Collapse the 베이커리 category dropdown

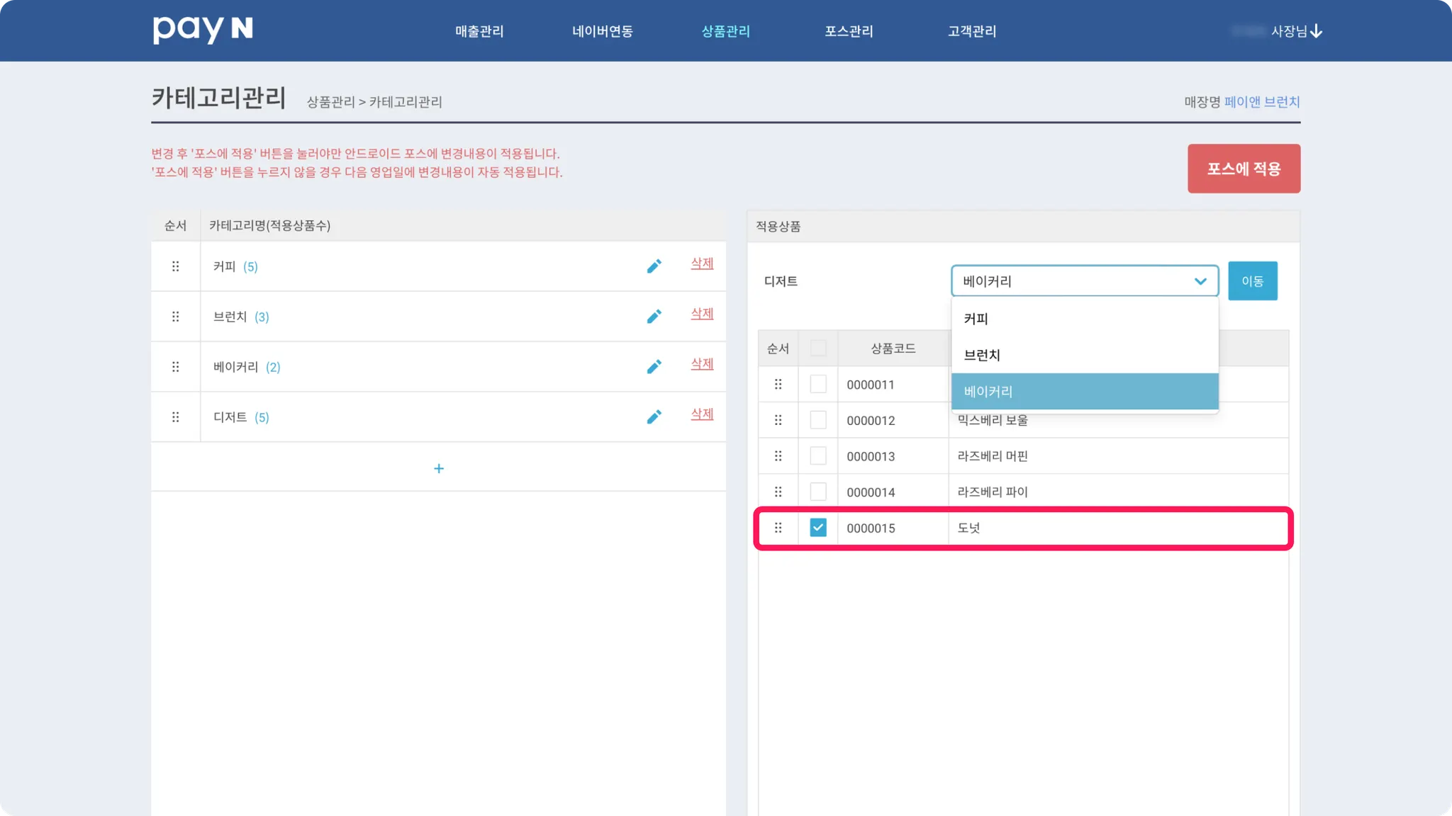(1200, 281)
